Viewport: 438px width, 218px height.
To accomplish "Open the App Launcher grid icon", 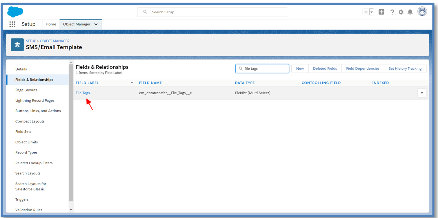I will coord(12,24).
